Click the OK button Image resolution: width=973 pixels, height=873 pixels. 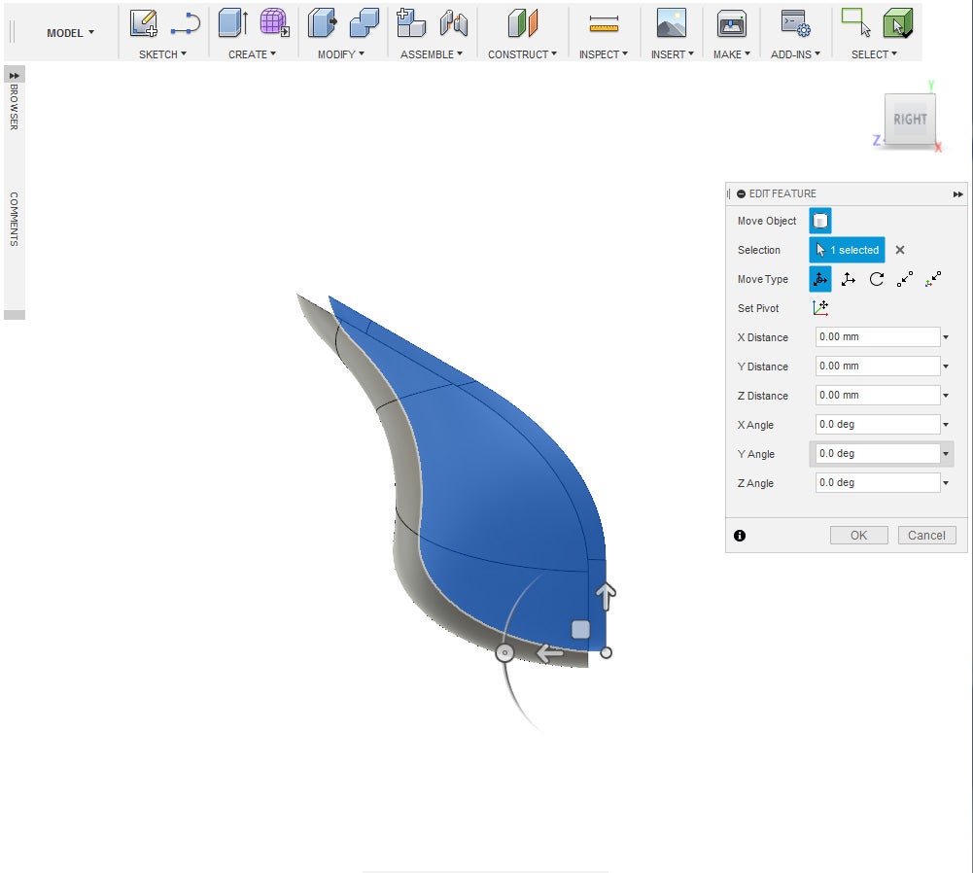858,535
